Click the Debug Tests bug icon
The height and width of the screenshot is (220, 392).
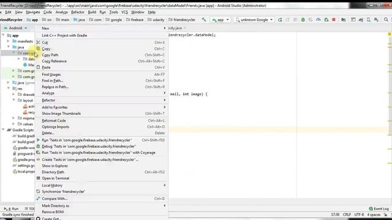click(x=38, y=147)
